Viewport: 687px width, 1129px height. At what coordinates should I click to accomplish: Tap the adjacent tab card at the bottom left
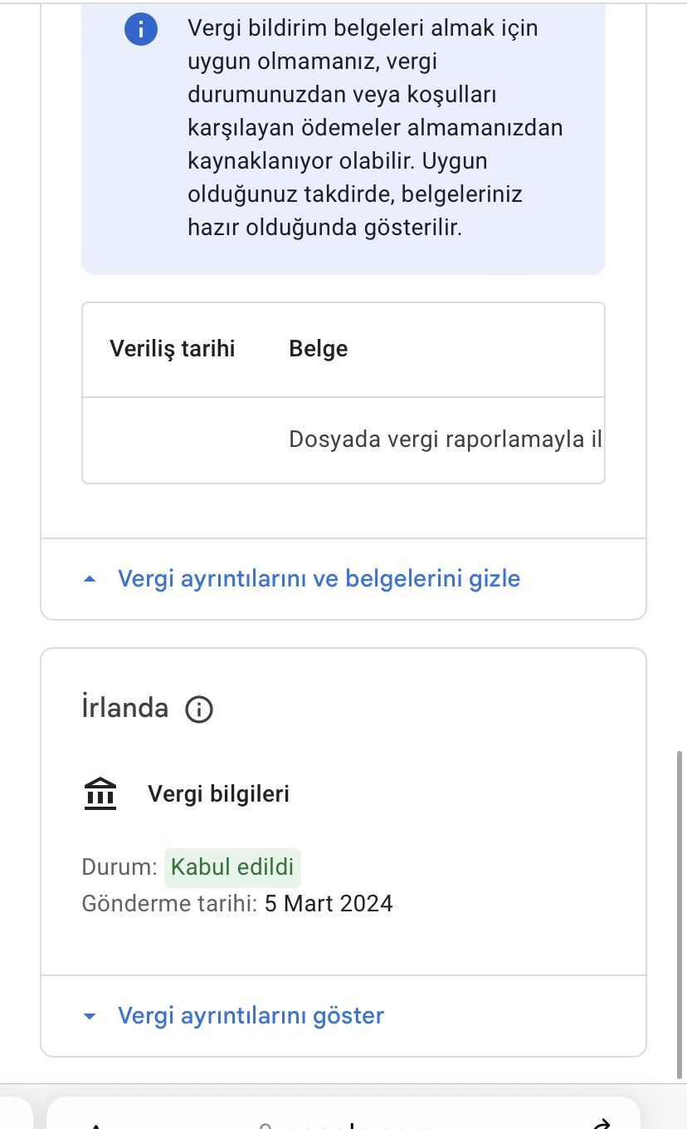tap(16, 1113)
